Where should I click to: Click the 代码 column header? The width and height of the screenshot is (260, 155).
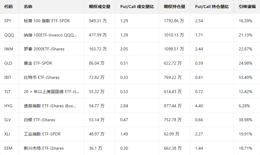click(9, 7)
